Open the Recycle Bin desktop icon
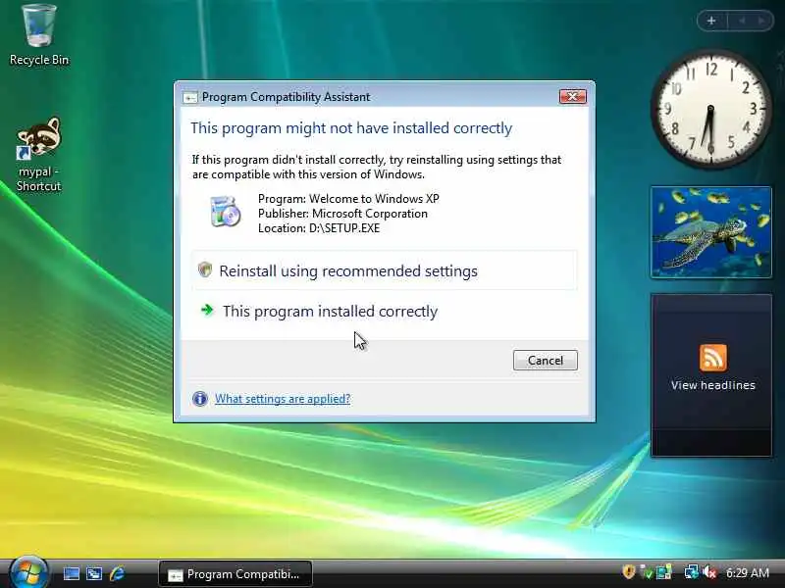The width and height of the screenshot is (785, 588). click(38, 35)
